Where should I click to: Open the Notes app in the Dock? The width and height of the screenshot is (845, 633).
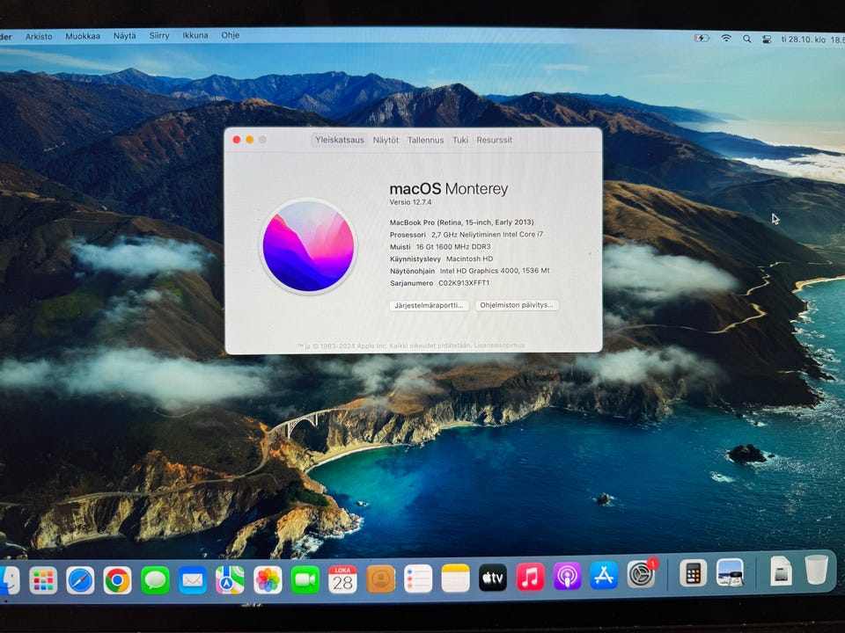pyautogui.click(x=455, y=578)
